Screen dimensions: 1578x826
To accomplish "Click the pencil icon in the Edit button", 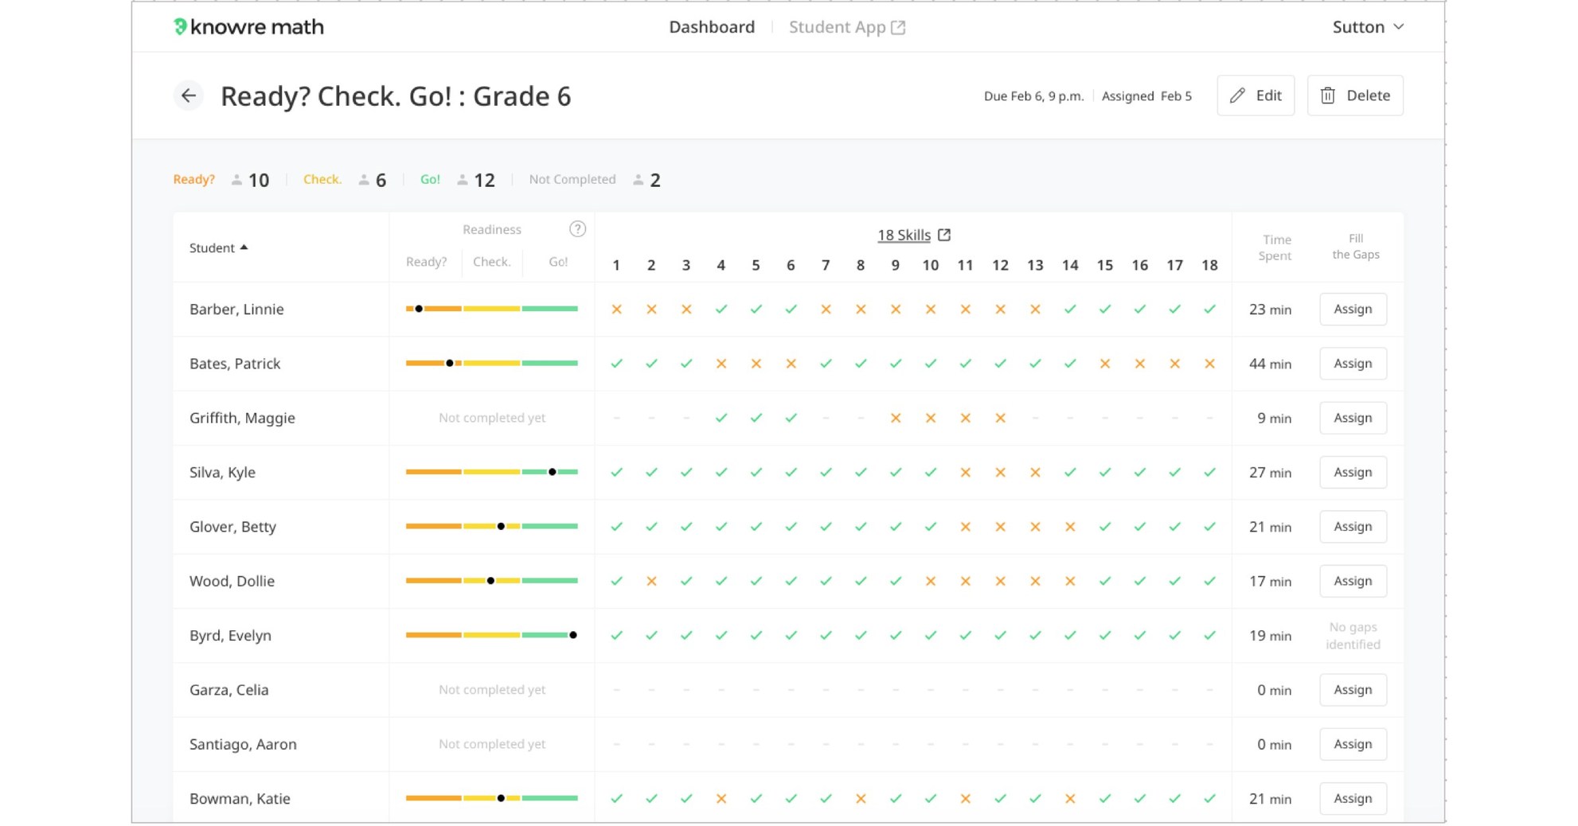I will 1236,95.
